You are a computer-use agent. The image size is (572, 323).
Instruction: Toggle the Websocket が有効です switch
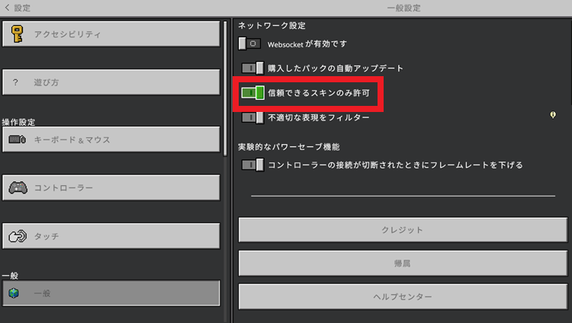[249, 43]
